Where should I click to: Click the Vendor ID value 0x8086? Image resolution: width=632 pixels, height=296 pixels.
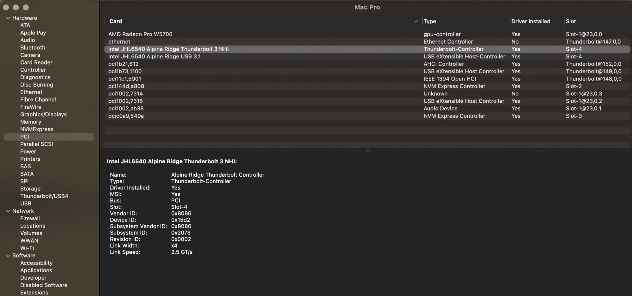pyautogui.click(x=181, y=214)
